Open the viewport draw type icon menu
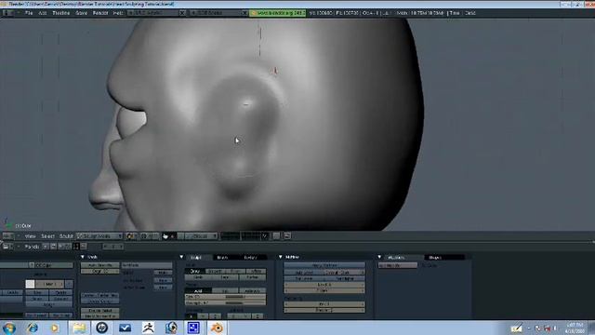This screenshot has width=595, height=335. pyautogui.click(x=131, y=236)
